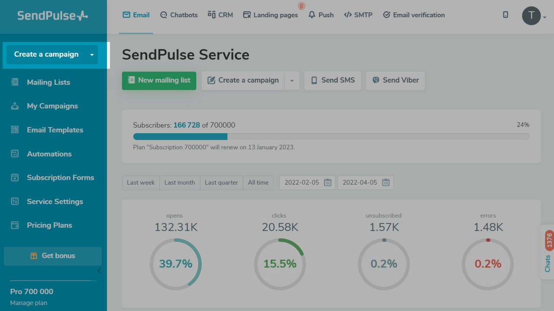Click the Automations sidebar icon
The height and width of the screenshot is (311, 554).
click(x=15, y=154)
